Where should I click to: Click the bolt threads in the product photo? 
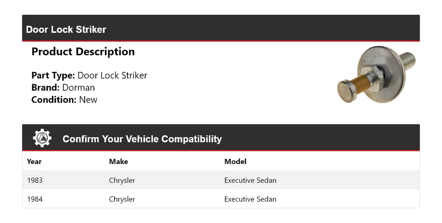point(407,59)
